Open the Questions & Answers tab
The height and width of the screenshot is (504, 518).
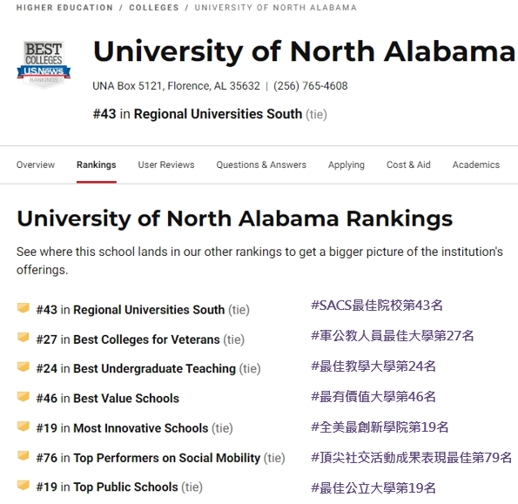[261, 165]
